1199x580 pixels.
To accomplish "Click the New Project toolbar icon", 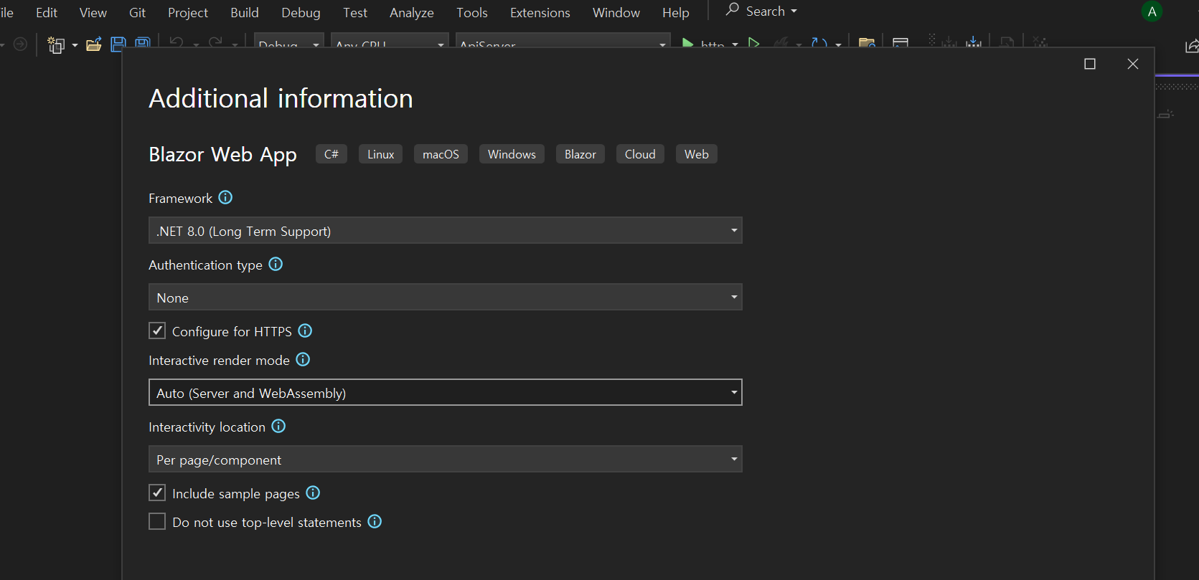I will pyautogui.click(x=56, y=44).
